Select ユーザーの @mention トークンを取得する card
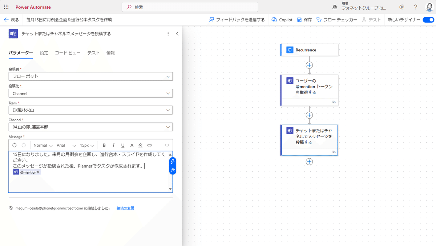 [x=309, y=90]
